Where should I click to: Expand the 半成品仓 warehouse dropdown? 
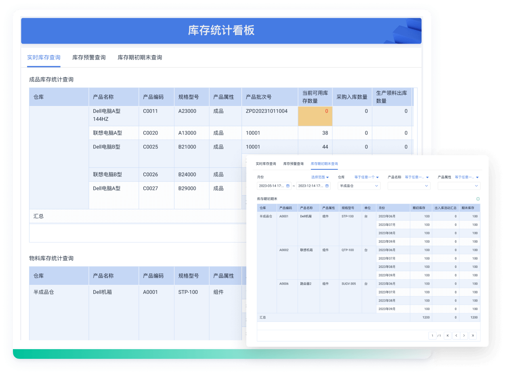point(359,186)
